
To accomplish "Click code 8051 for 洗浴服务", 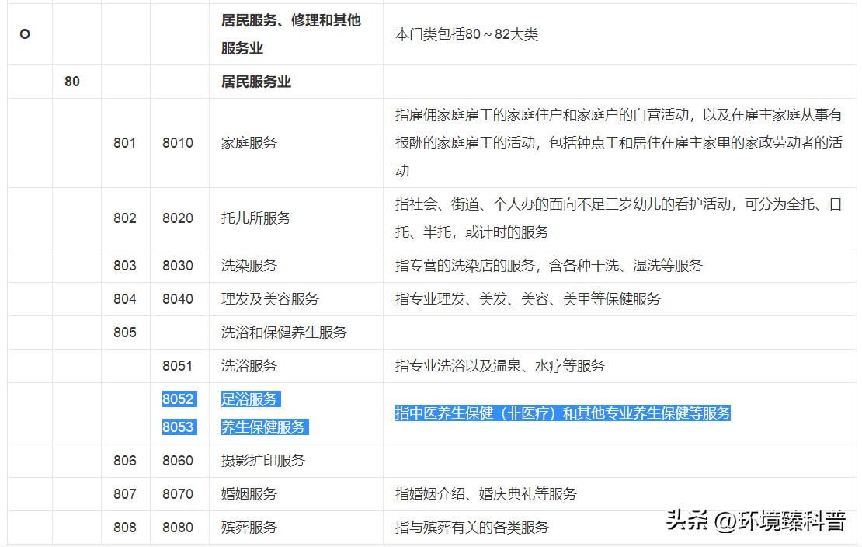I will tap(177, 365).
